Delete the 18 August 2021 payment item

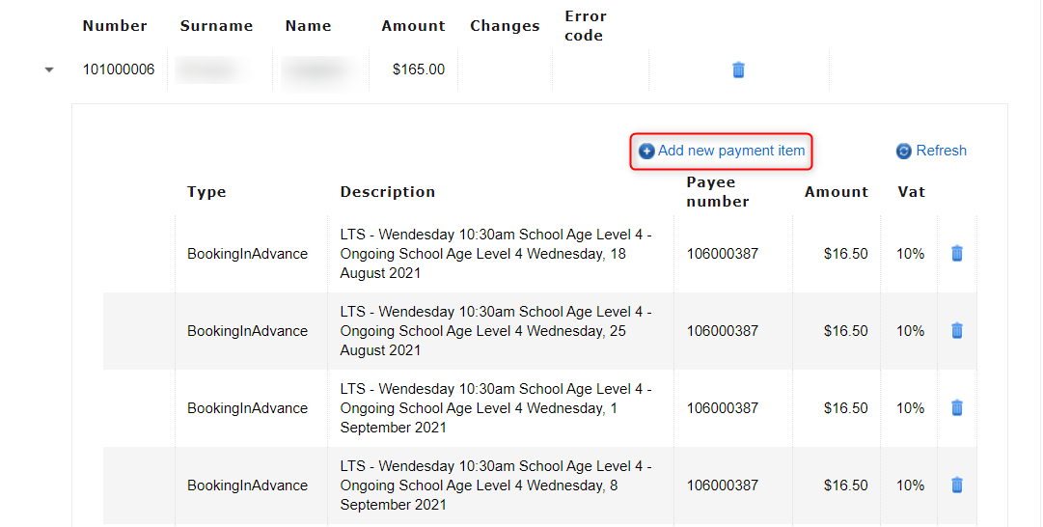(957, 254)
